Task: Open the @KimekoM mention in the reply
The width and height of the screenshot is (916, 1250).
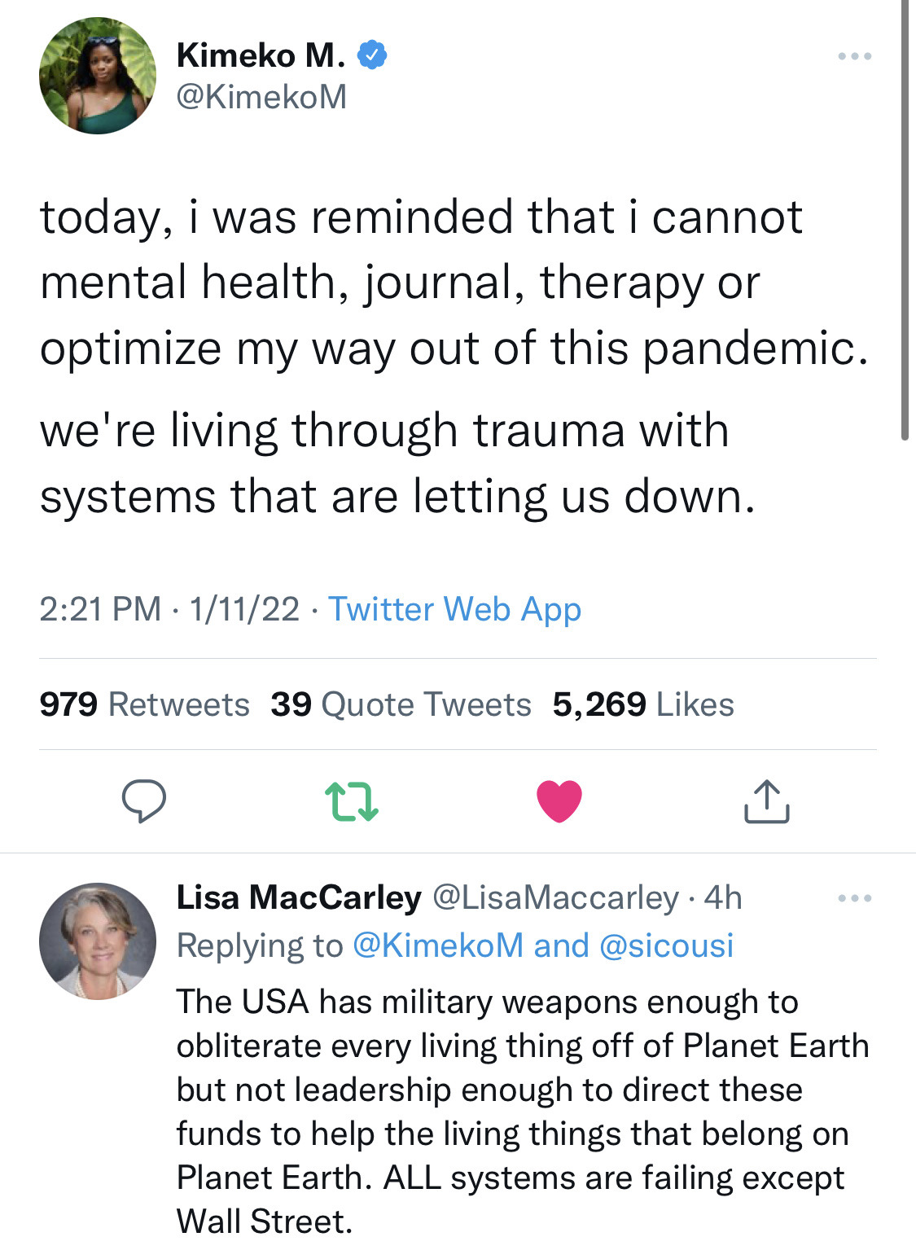Action: pos(438,945)
